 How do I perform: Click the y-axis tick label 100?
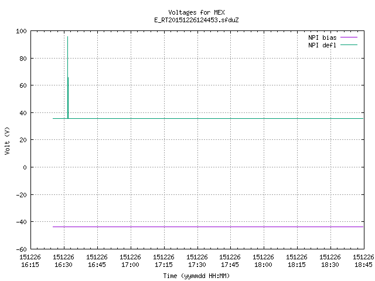tap(21, 31)
